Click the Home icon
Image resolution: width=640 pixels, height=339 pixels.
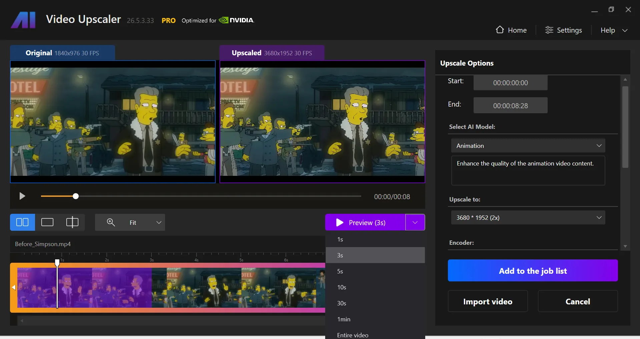click(499, 30)
